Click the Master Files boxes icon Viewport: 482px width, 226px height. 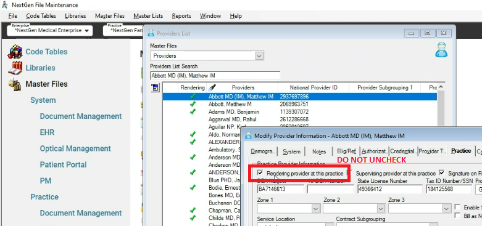click(15, 84)
